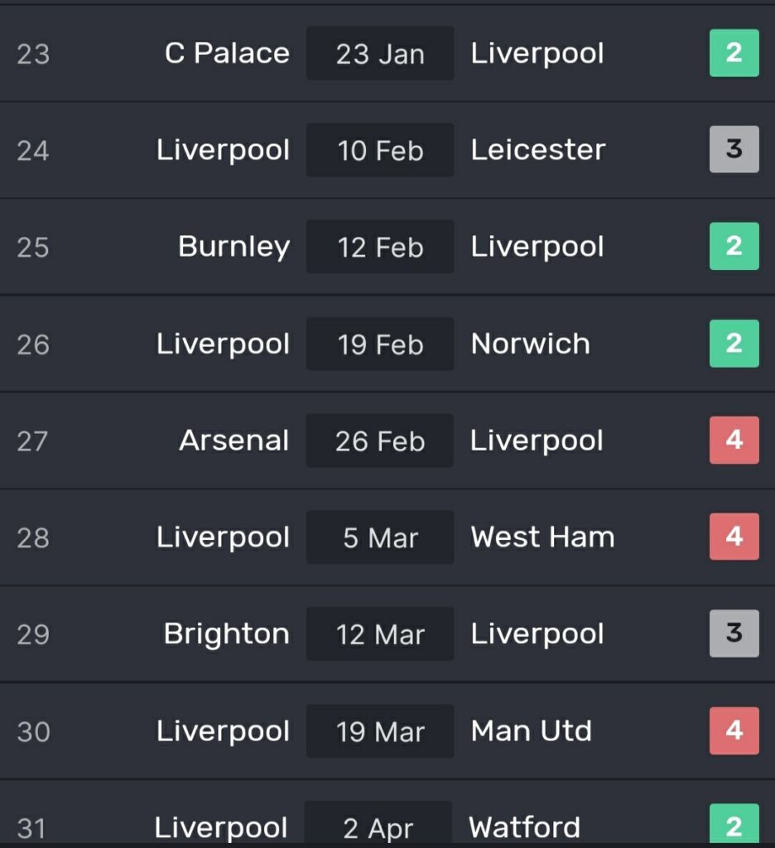The width and height of the screenshot is (775, 848).
Task: Click the Arsenal team name
Action: click(234, 441)
